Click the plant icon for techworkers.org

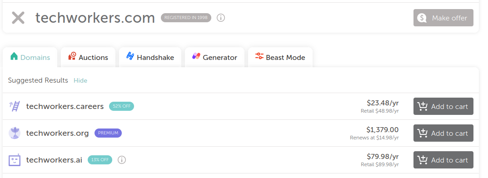point(15,133)
